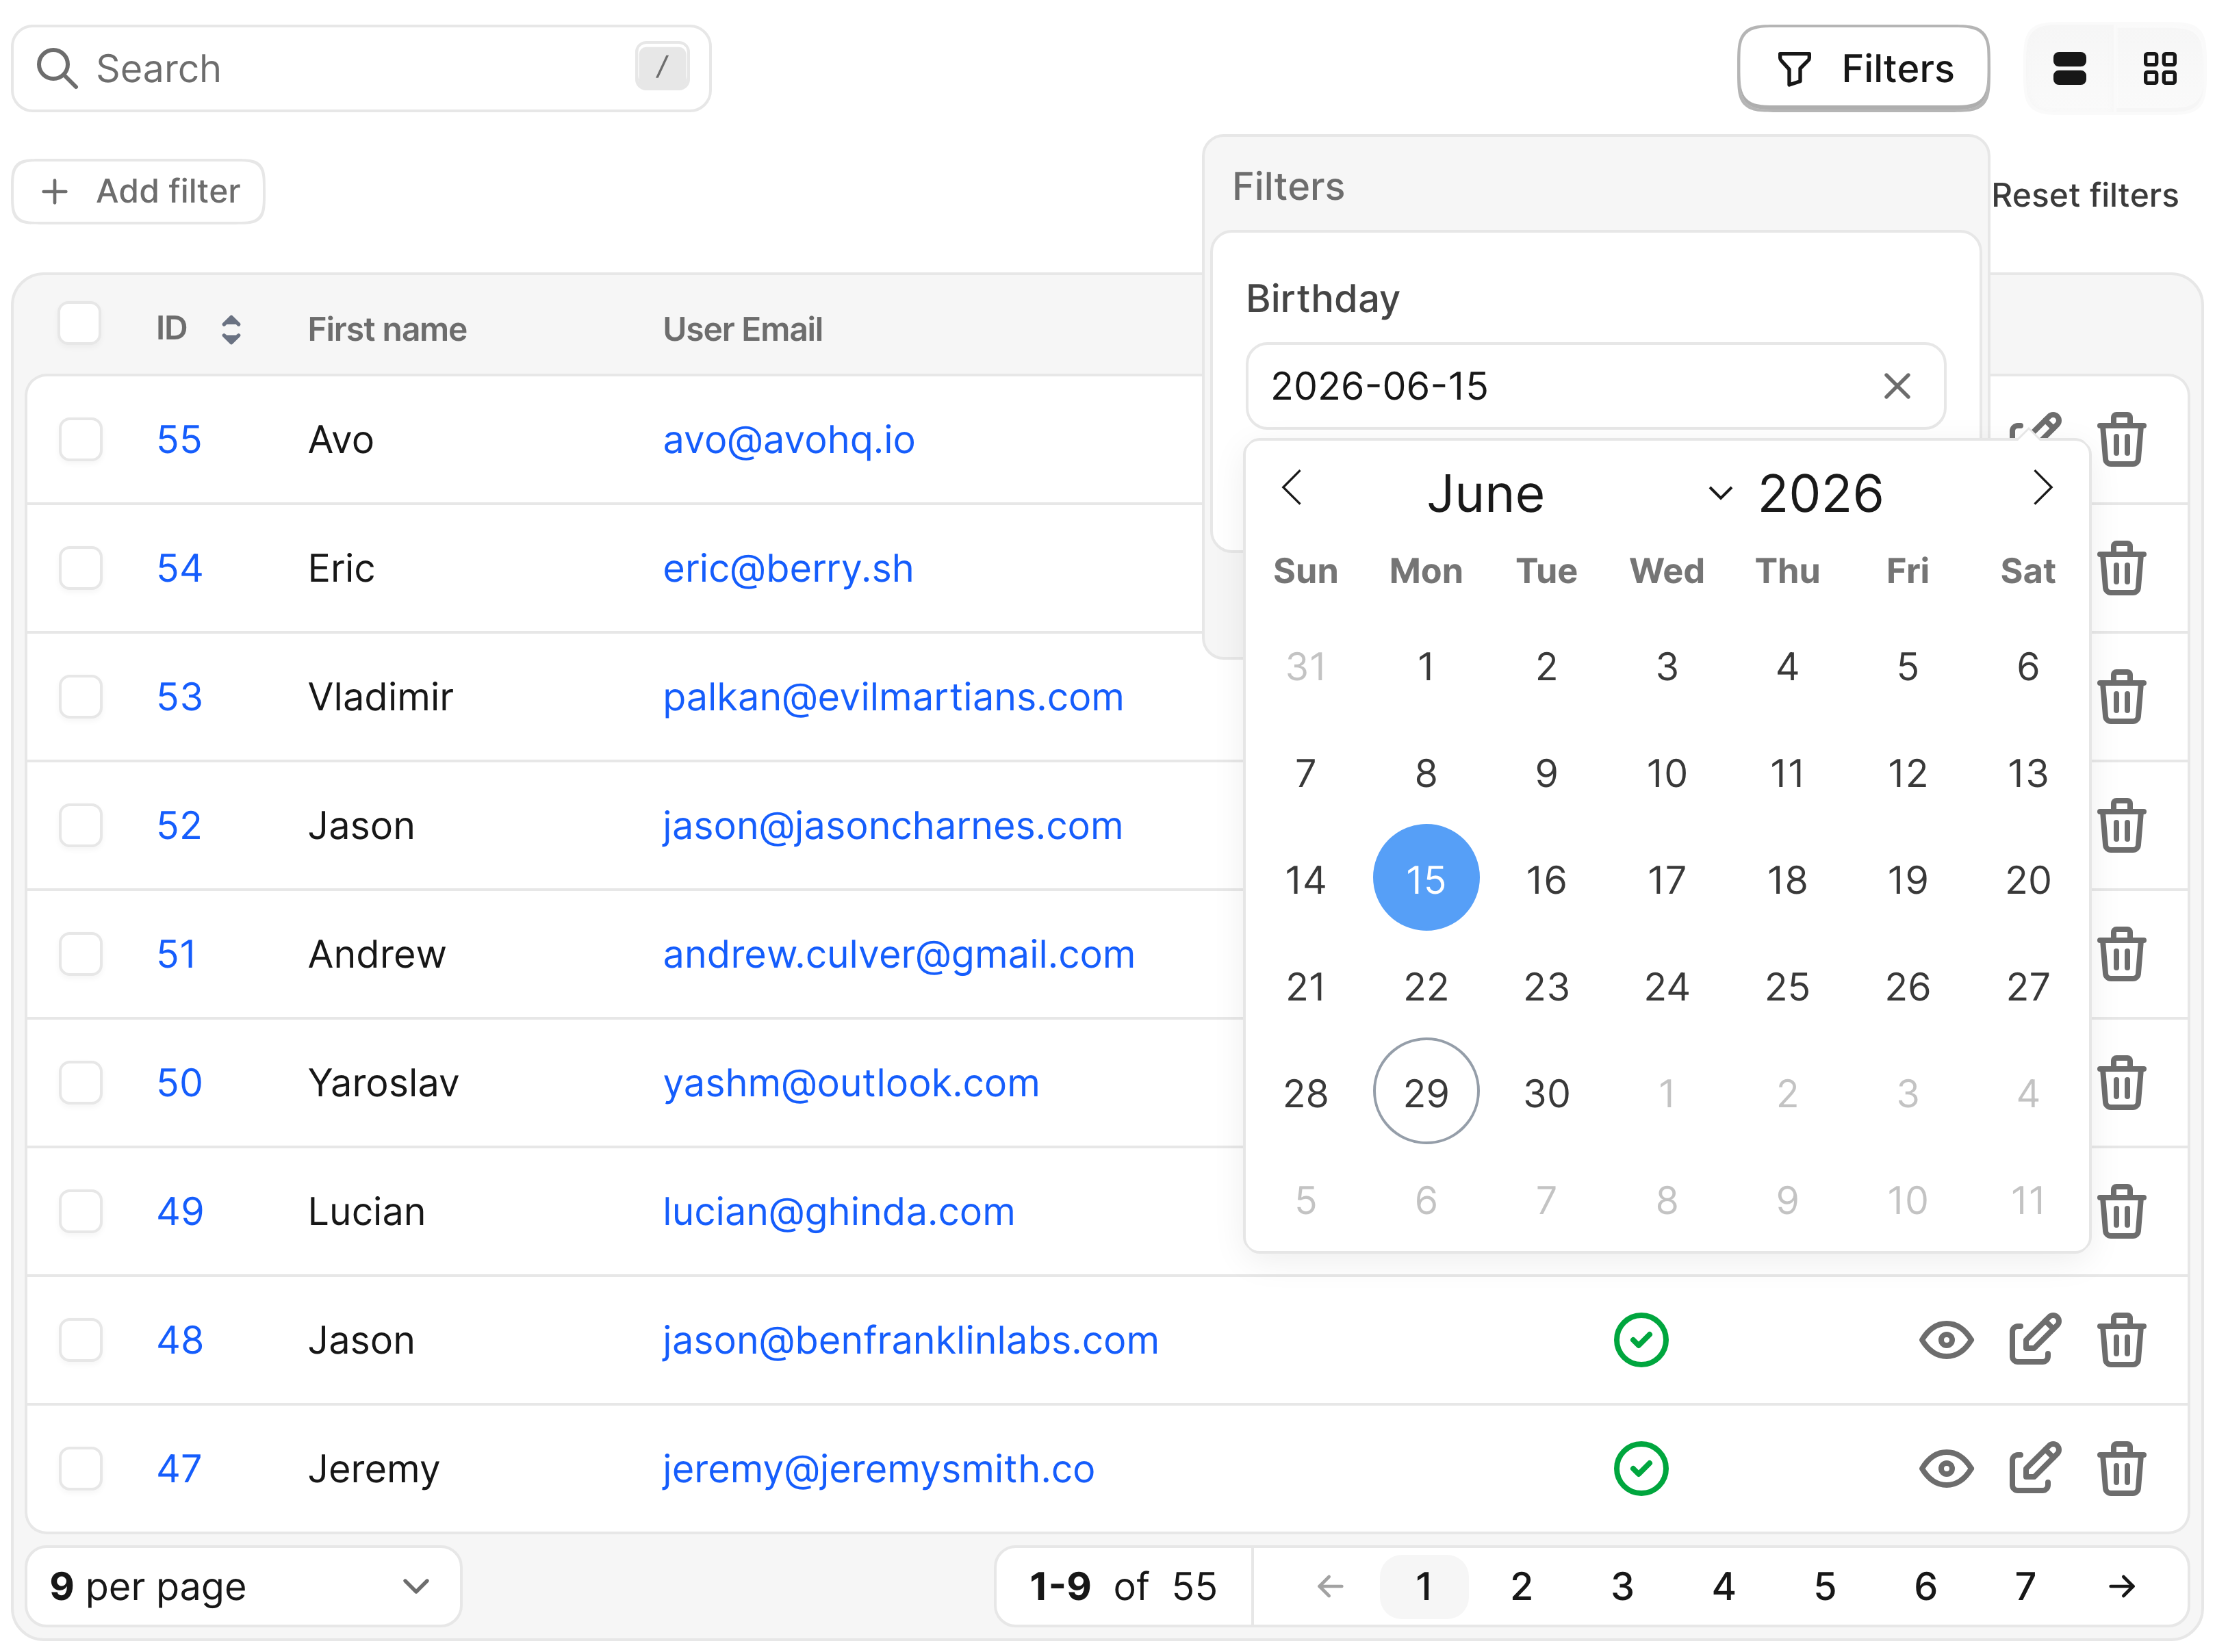Select the checkbox for Eric's row
The height and width of the screenshot is (1652, 2215).
point(80,568)
